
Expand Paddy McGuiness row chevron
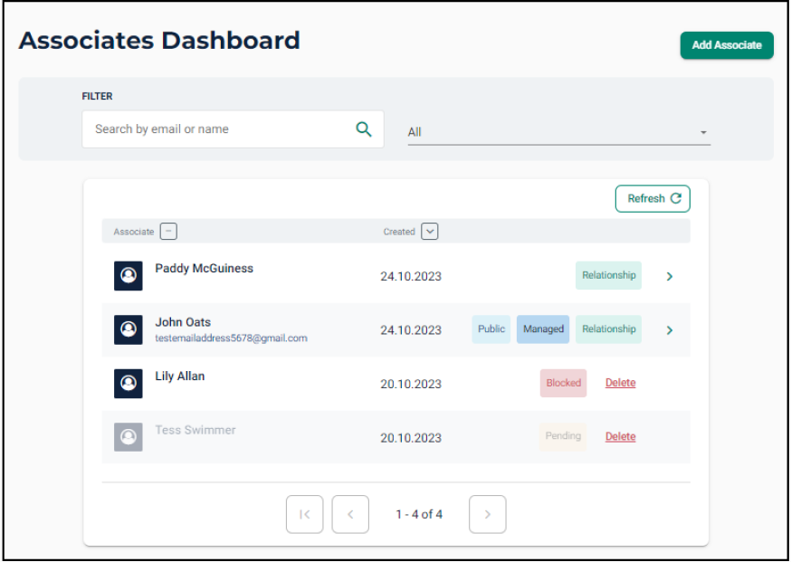(x=670, y=276)
